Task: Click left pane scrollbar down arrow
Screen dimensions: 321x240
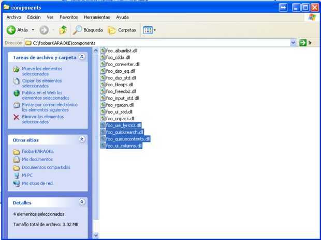Action: tap(96, 235)
